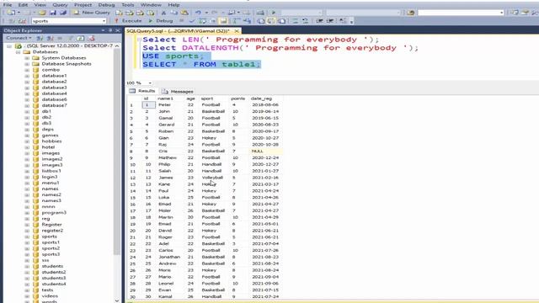Image resolution: width=539 pixels, height=303 pixels.
Task: Select the games database in tree
Action: pos(50,136)
